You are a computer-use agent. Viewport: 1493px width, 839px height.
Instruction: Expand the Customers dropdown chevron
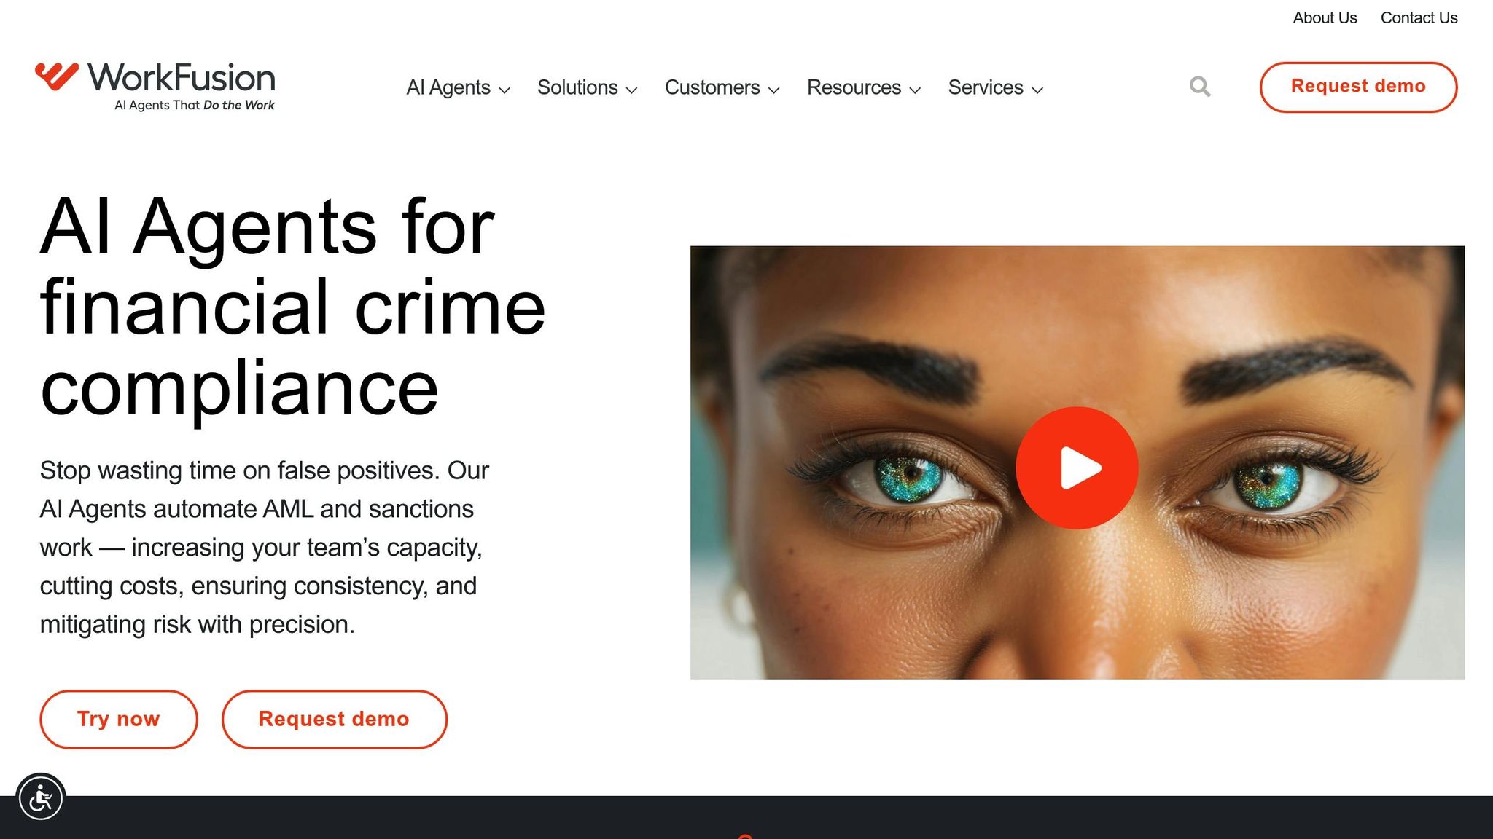click(x=774, y=90)
